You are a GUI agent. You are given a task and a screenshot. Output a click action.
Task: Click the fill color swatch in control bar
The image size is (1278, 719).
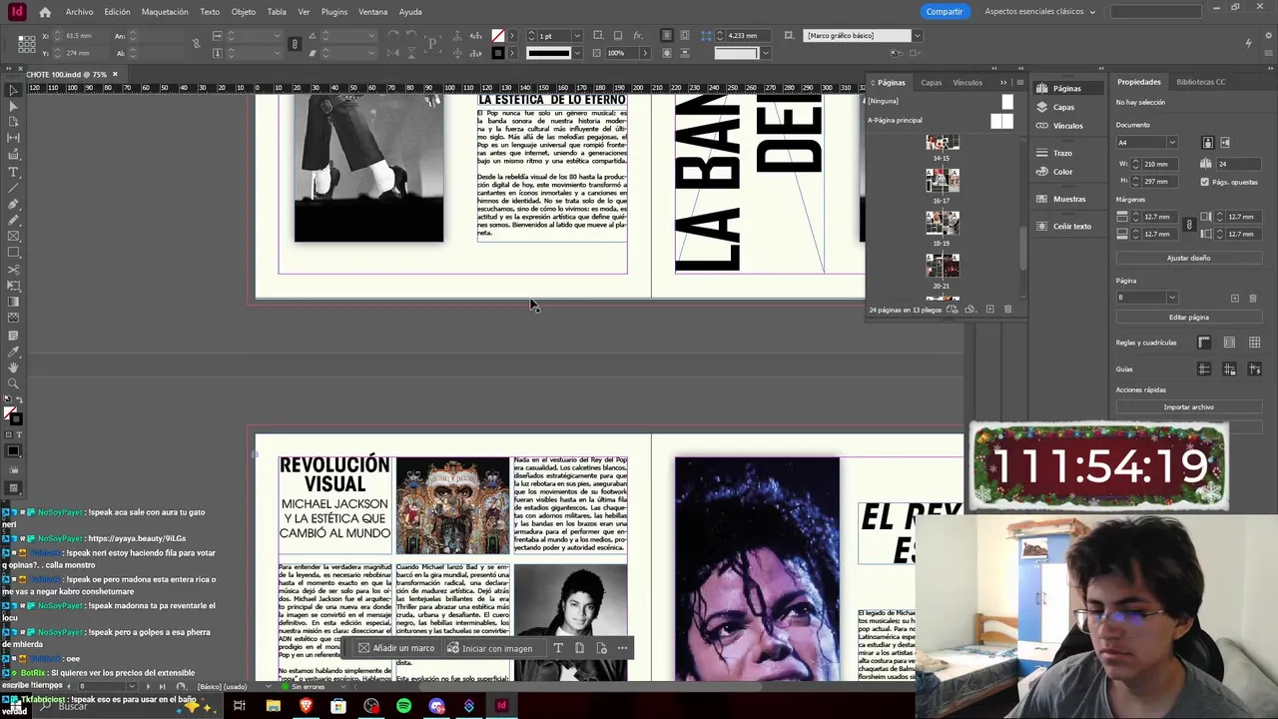coord(497,36)
